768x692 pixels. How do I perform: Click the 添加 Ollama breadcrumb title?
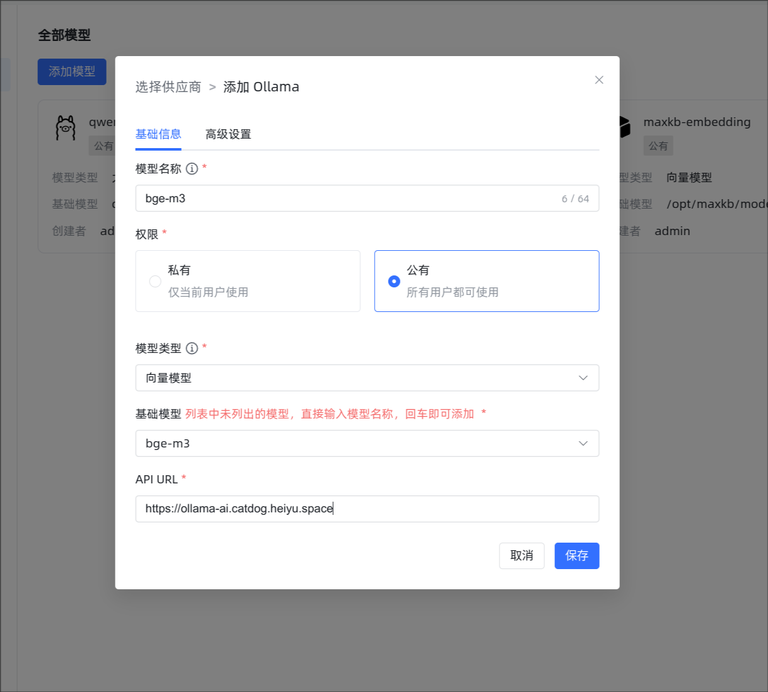261,87
